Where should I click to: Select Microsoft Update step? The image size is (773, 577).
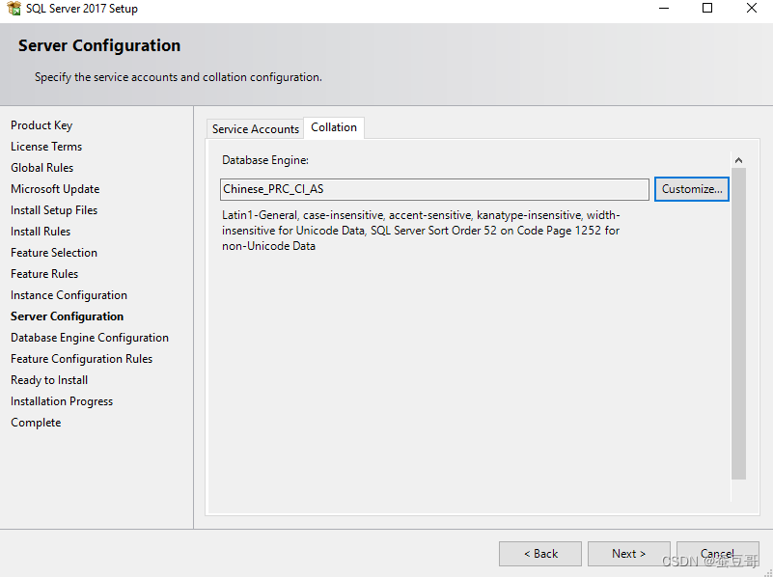(x=55, y=189)
